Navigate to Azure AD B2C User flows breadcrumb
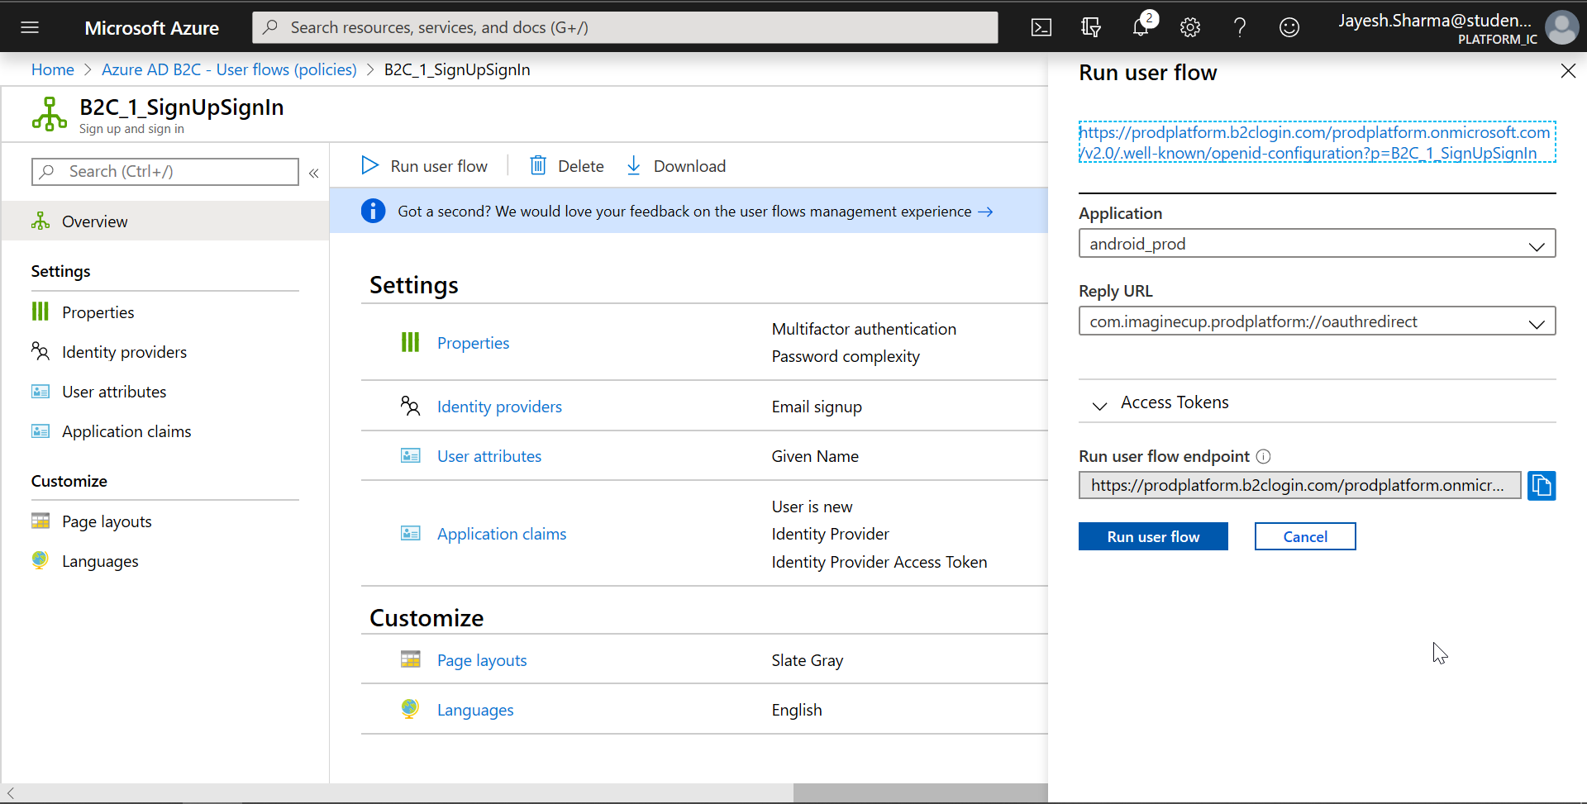This screenshot has height=804, width=1587. [x=229, y=69]
